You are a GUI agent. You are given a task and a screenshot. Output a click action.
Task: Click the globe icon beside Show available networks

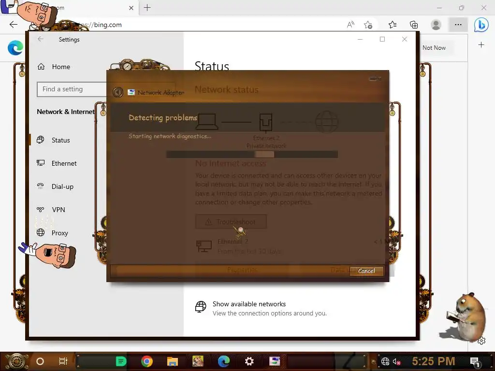(201, 307)
